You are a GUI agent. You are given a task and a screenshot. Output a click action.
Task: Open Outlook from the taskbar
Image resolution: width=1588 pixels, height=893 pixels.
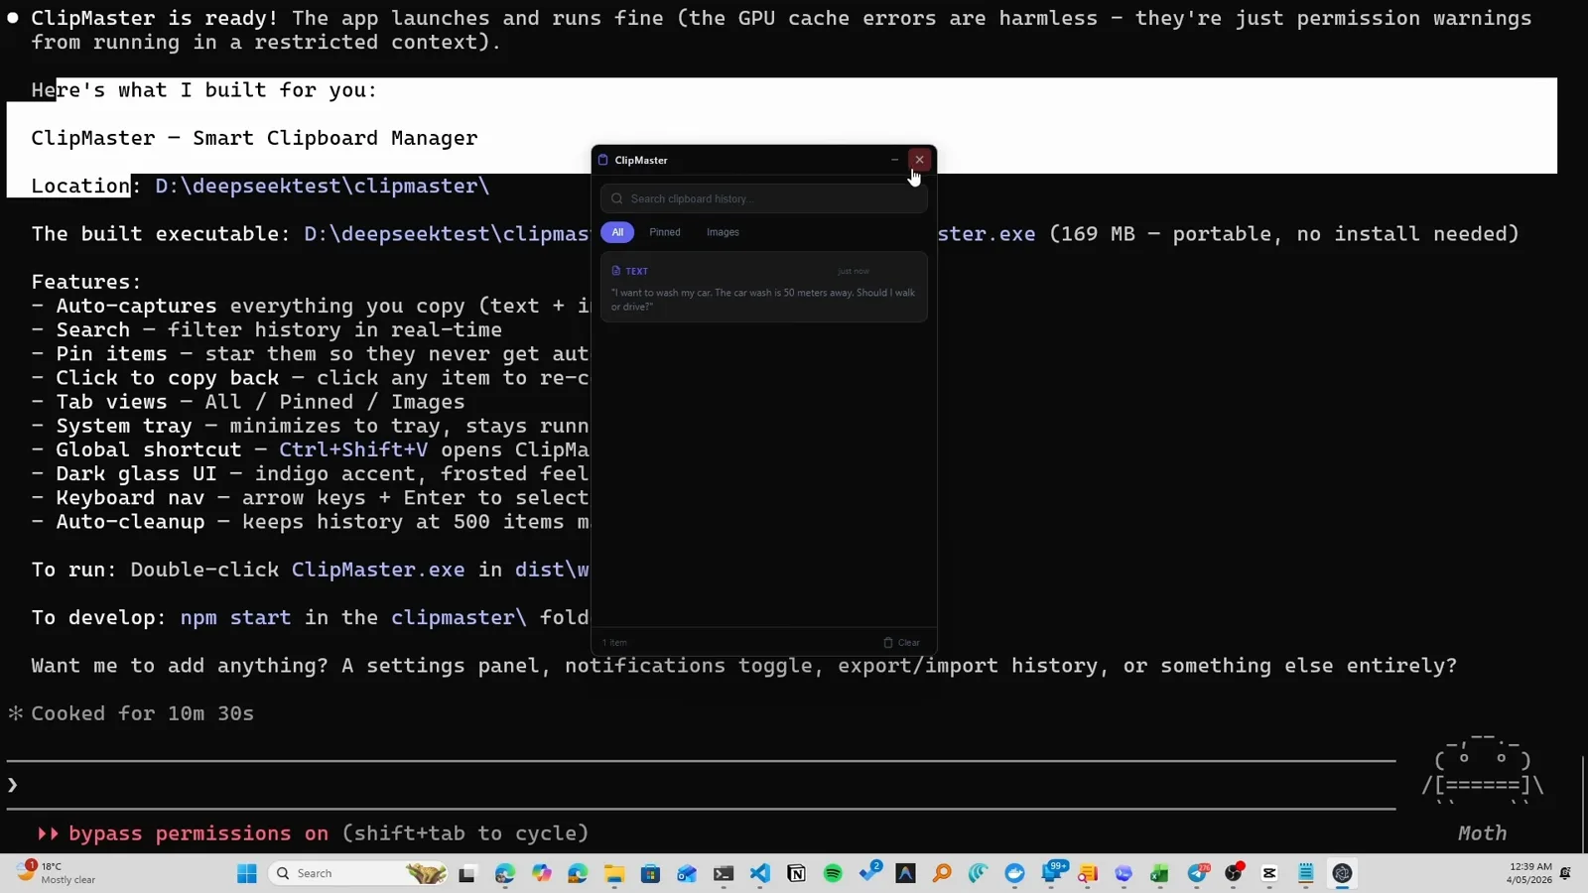point(687,873)
